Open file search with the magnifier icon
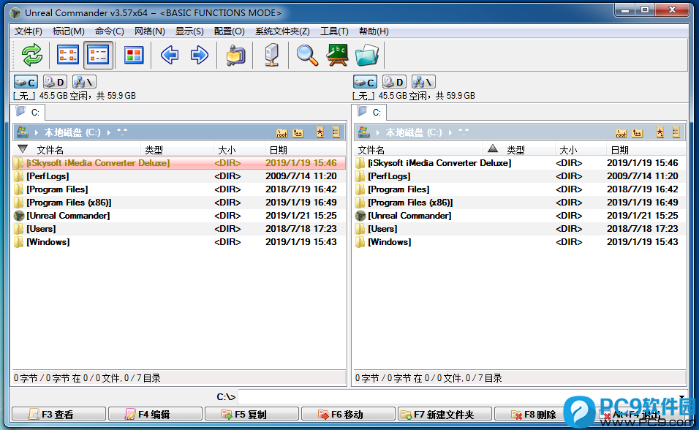Screen dimensions: 699x430 [x=307, y=56]
